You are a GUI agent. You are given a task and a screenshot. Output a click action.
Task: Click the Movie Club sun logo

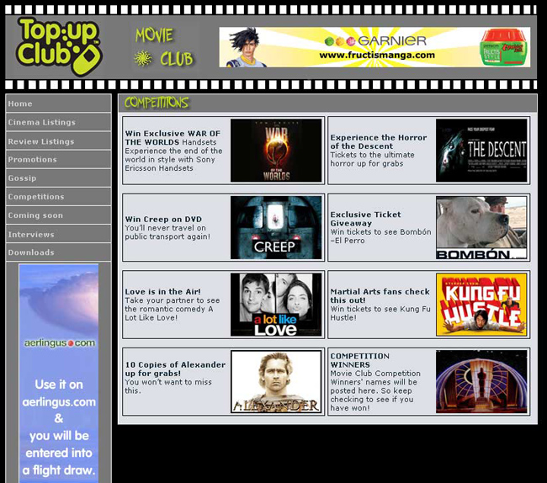coord(143,58)
